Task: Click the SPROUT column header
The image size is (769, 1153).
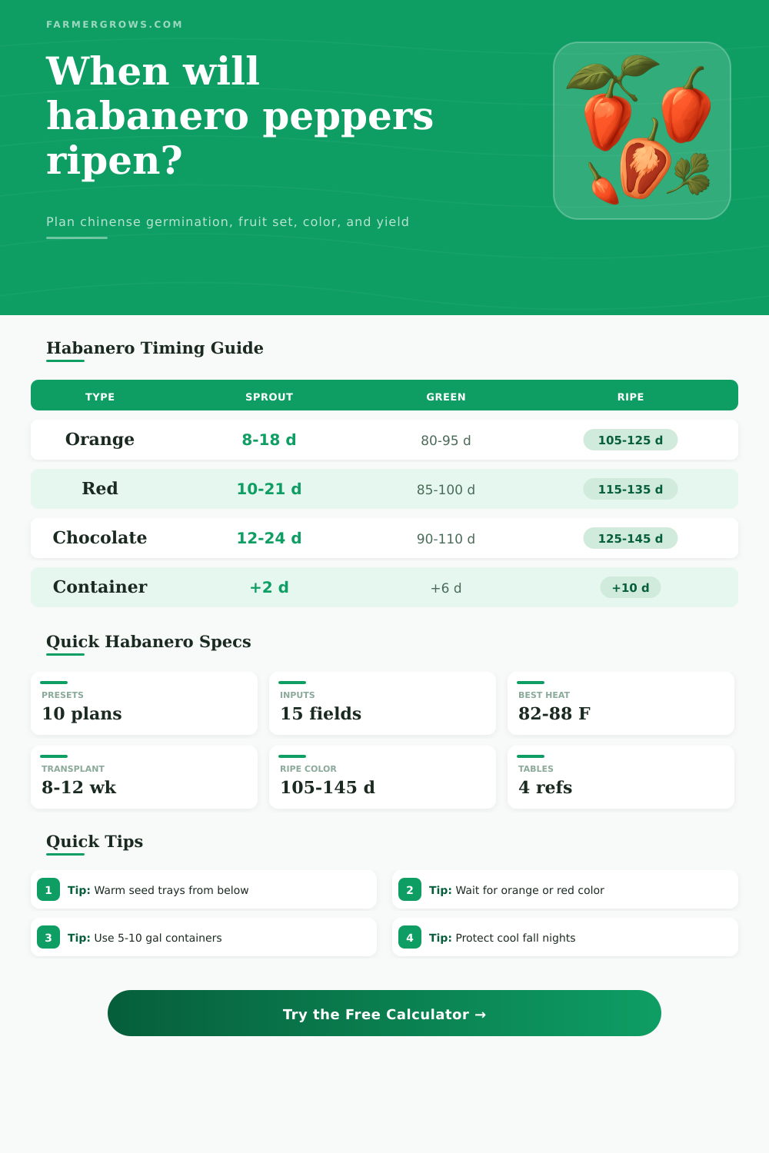Action: point(269,397)
